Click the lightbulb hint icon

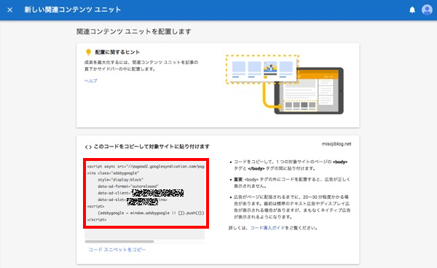[x=88, y=52]
